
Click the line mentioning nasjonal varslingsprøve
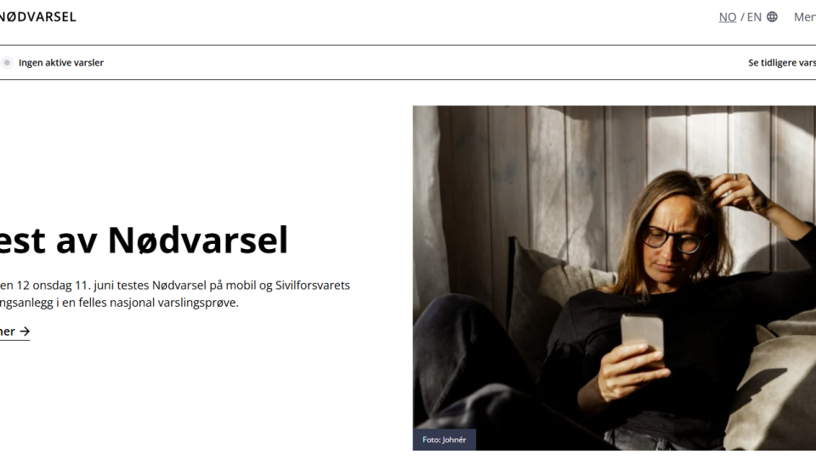click(x=119, y=303)
